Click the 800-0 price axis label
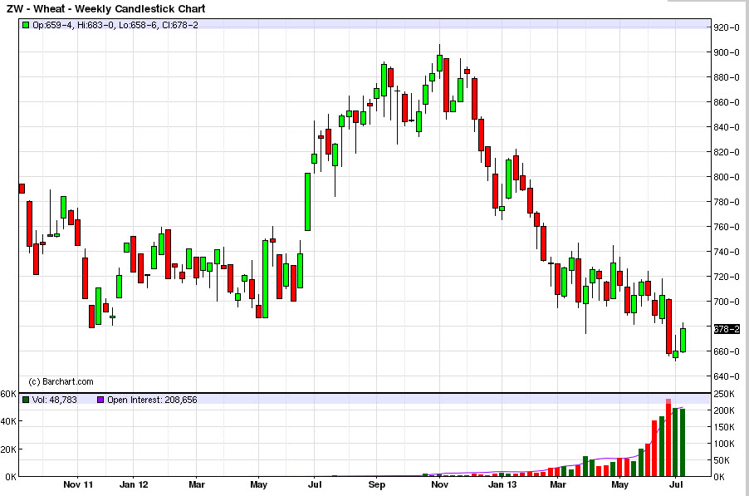Screen dimensions: 749x496 pyautogui.click(x=727, y=177)
